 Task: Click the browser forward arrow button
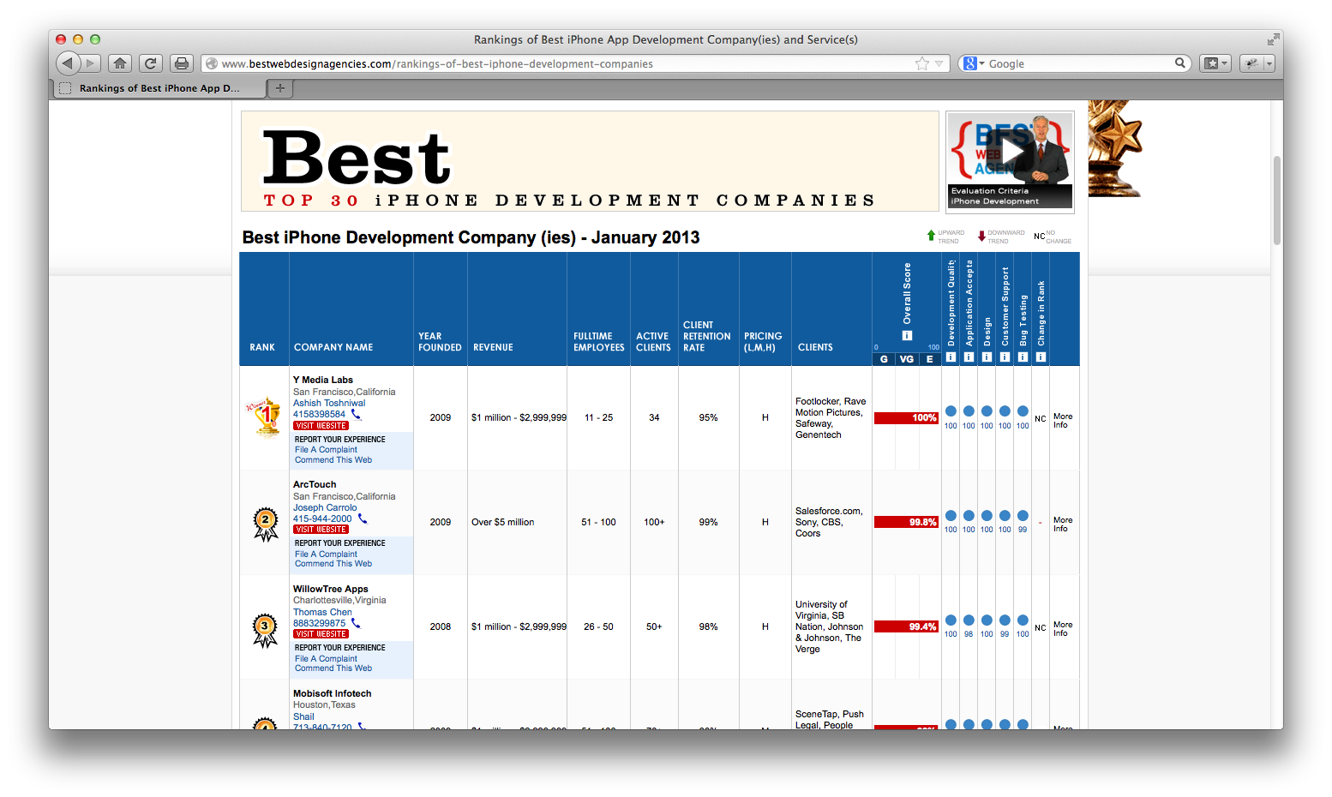point(92,63)
